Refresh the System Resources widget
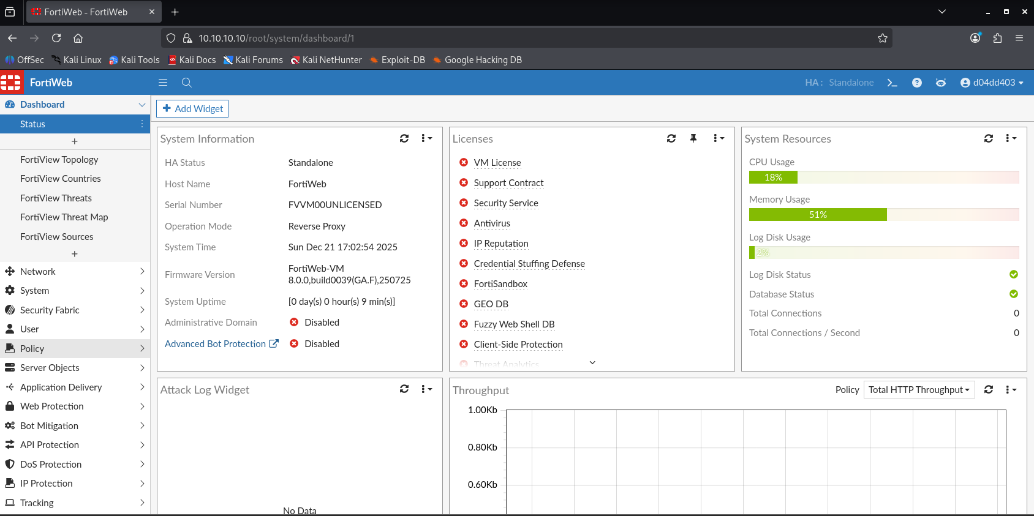 (x=989, y=138)
